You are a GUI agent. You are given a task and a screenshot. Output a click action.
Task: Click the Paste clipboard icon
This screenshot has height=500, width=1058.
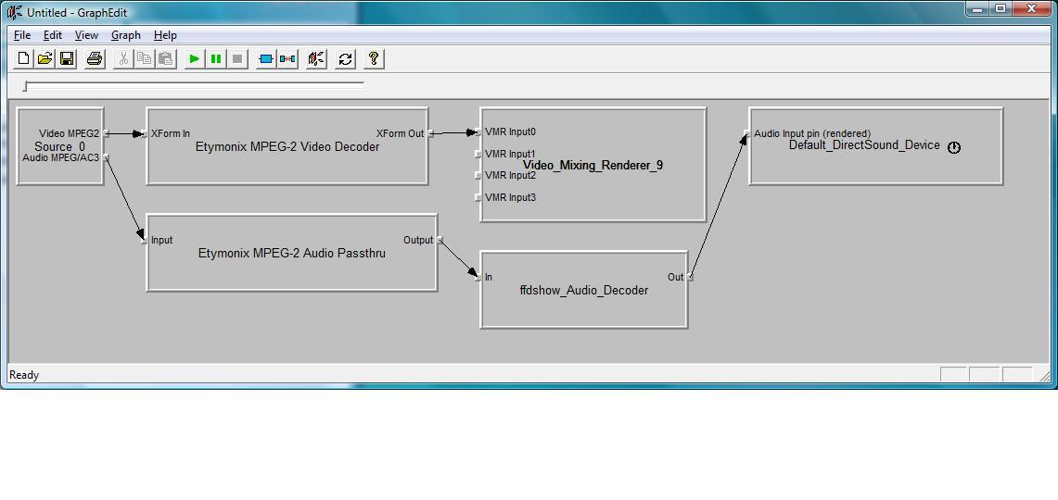(x=165, y=59)
